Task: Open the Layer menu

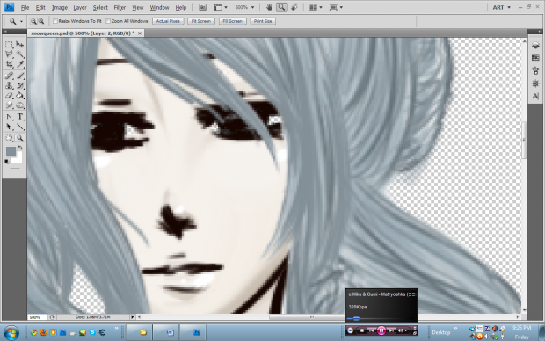Action: [x=80, y=7]
